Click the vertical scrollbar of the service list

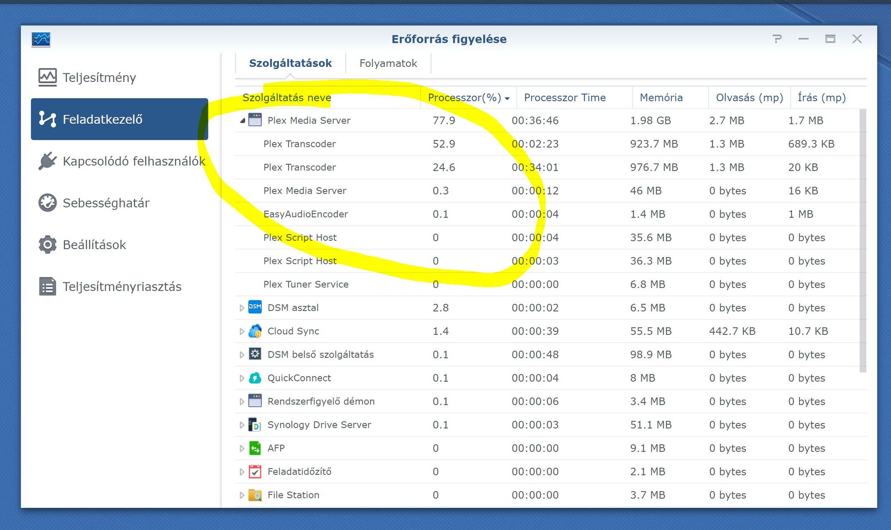863,240
